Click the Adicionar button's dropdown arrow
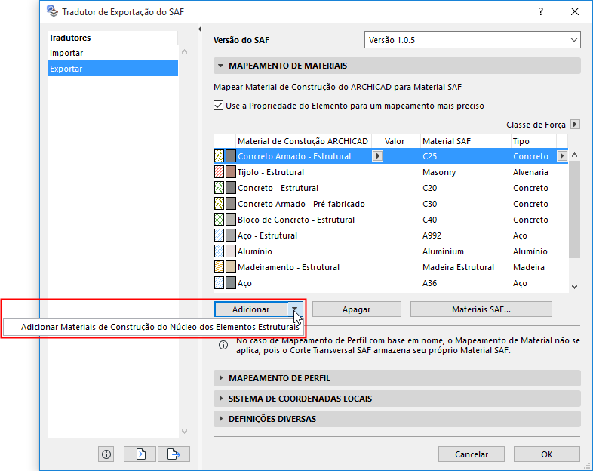The height and width of the screenshot is (471, 593). click(295, 309)
